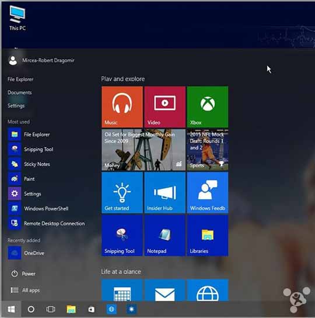
Task: Open recently added OneDrive
Action: [26, 253]
